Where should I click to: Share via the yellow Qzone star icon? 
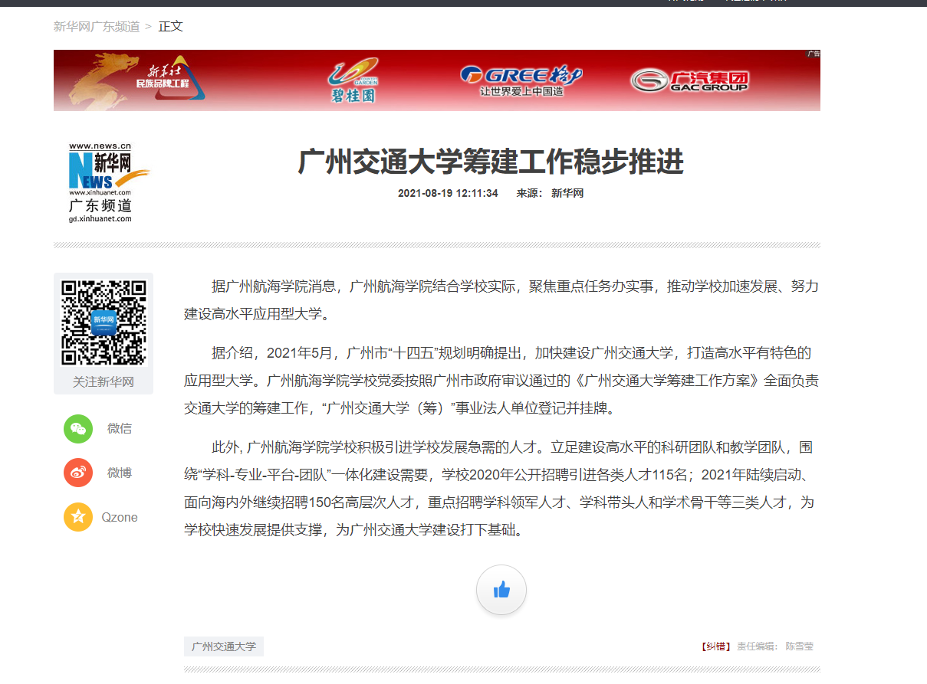tap(78, 517)
